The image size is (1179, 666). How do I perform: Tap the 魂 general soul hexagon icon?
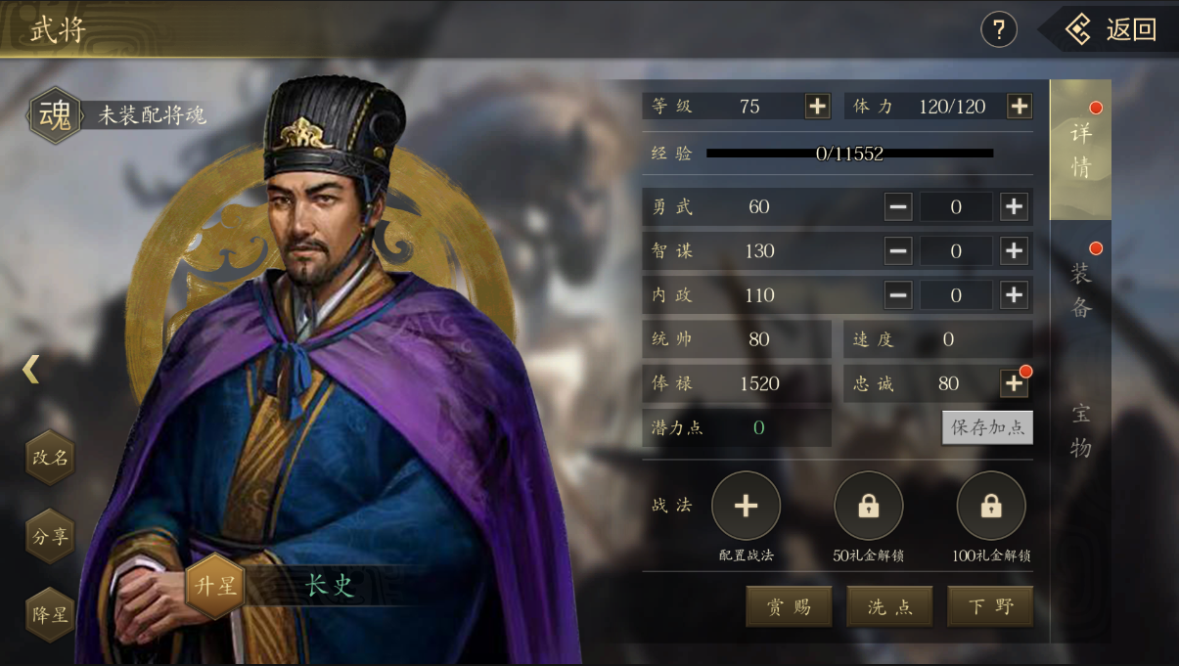coord(55,115)
